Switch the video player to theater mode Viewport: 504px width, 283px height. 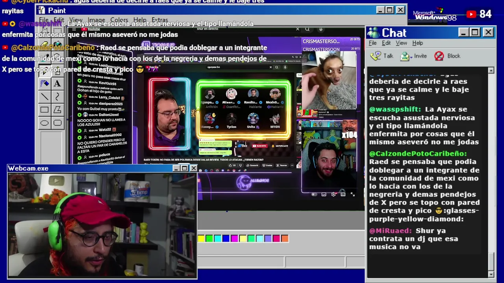coord(343,194)
